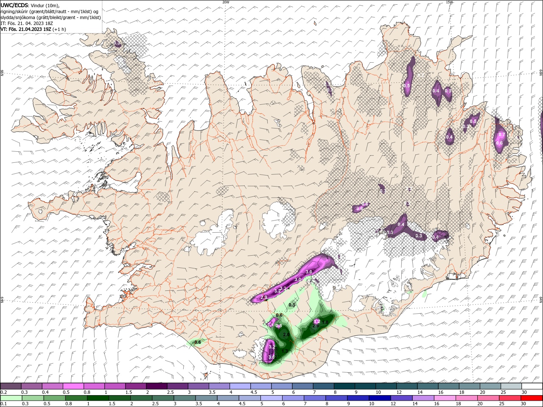Image resolution: width=543 pixels, height=407 pixels.
Task: Pick the top-row legend swatch starting at 0.2
Action: point(11,386)
